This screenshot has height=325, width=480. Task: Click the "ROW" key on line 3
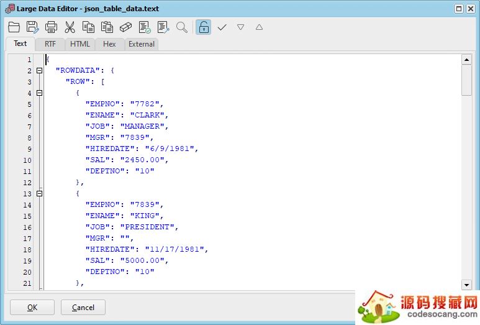[78, 81]
